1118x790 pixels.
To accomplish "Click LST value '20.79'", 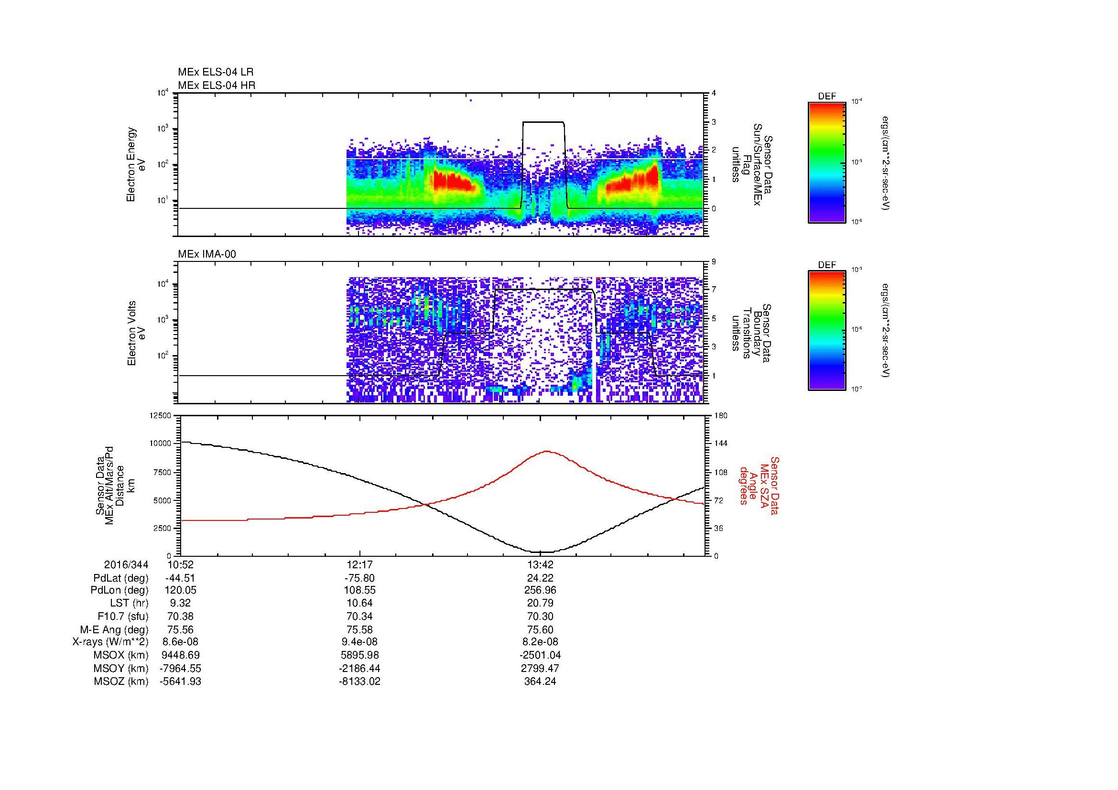I will [x=540, y=603].
